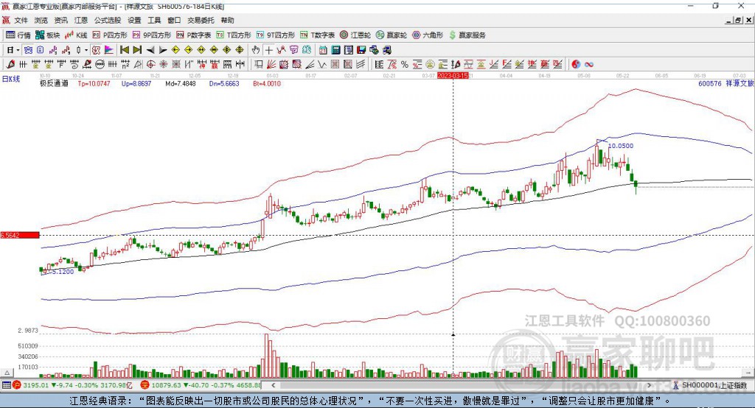Switch to the K线 candlestick chart
The image size is (755, 408).
coord(76,35)
